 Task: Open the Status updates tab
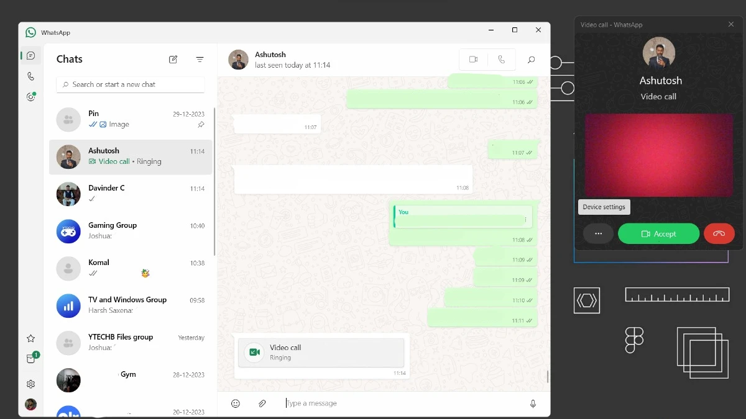(30, 97)
